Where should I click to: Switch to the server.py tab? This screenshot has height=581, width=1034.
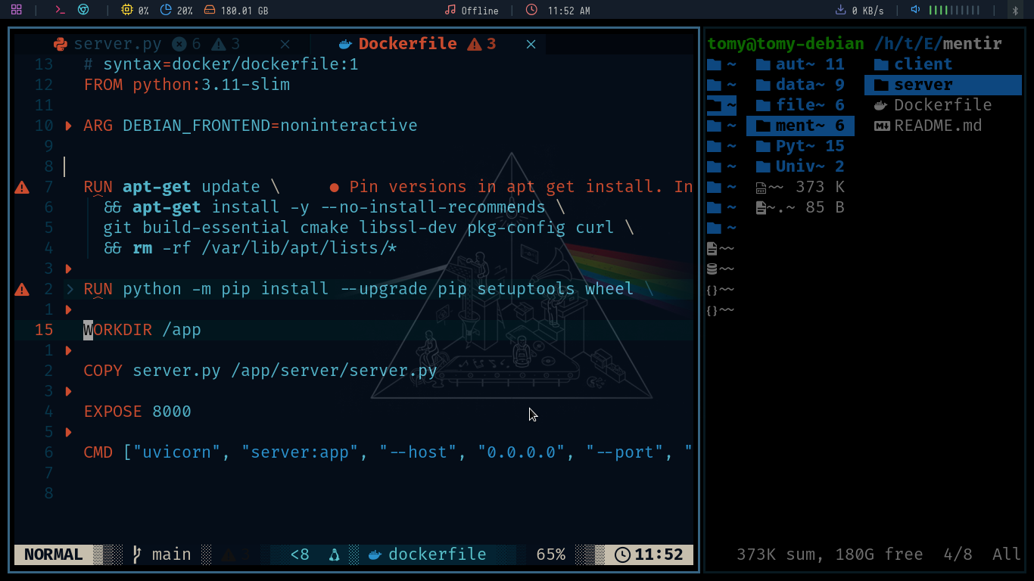click(117, 44)
